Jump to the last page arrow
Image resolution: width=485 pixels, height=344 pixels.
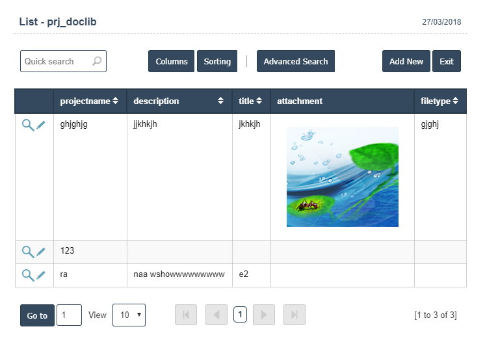[x=295, y=315]
